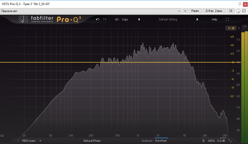Click the MIDI Learn label
The image size is (248, 144).
(x=29, y=141)
